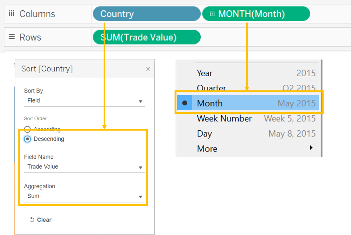Click the MONTH(Month) pill
The image size is (351, 235).
(256, 14)
